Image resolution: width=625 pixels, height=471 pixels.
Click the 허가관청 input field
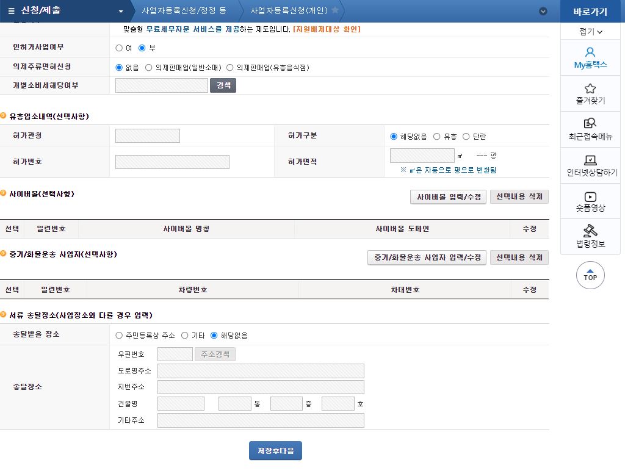click(146, 135)
